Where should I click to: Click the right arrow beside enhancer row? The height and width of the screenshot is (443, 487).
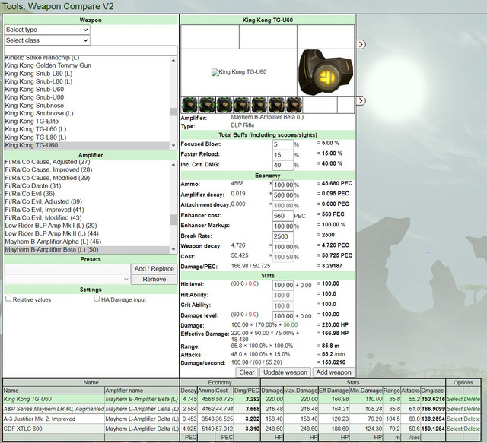(x=361, y=100)
